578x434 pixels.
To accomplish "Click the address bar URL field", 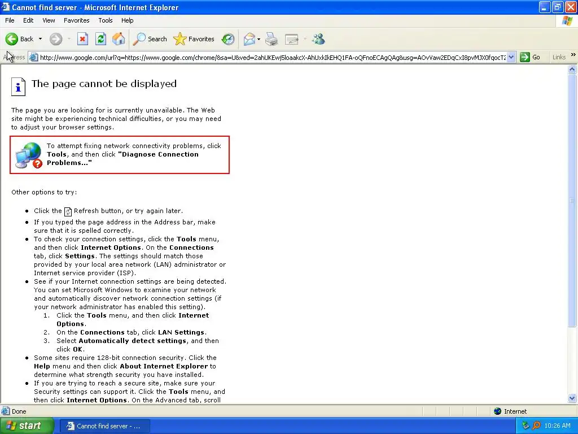I will pos(273,57).
